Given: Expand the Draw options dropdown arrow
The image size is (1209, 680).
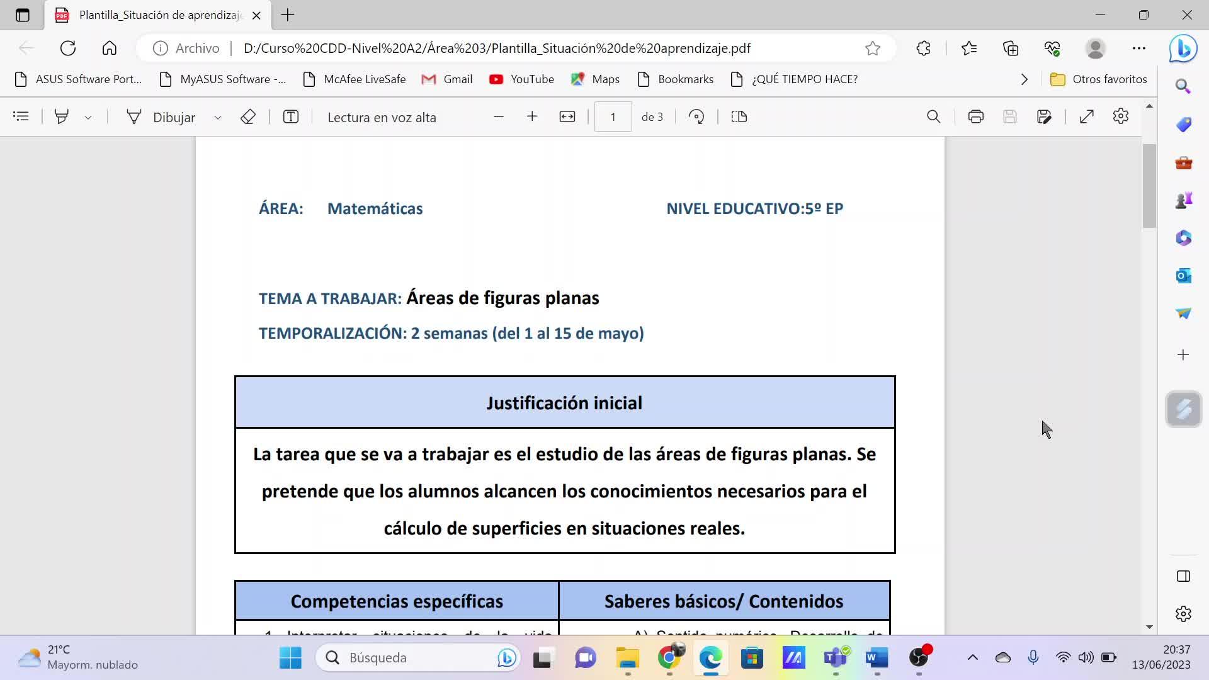Looking at the screenshot, I should click(x=218, y=117).
